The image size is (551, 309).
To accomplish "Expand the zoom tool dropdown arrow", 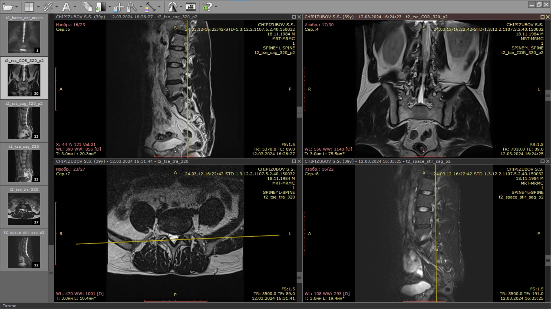I will pyautogui.click(x=141, y=7).
